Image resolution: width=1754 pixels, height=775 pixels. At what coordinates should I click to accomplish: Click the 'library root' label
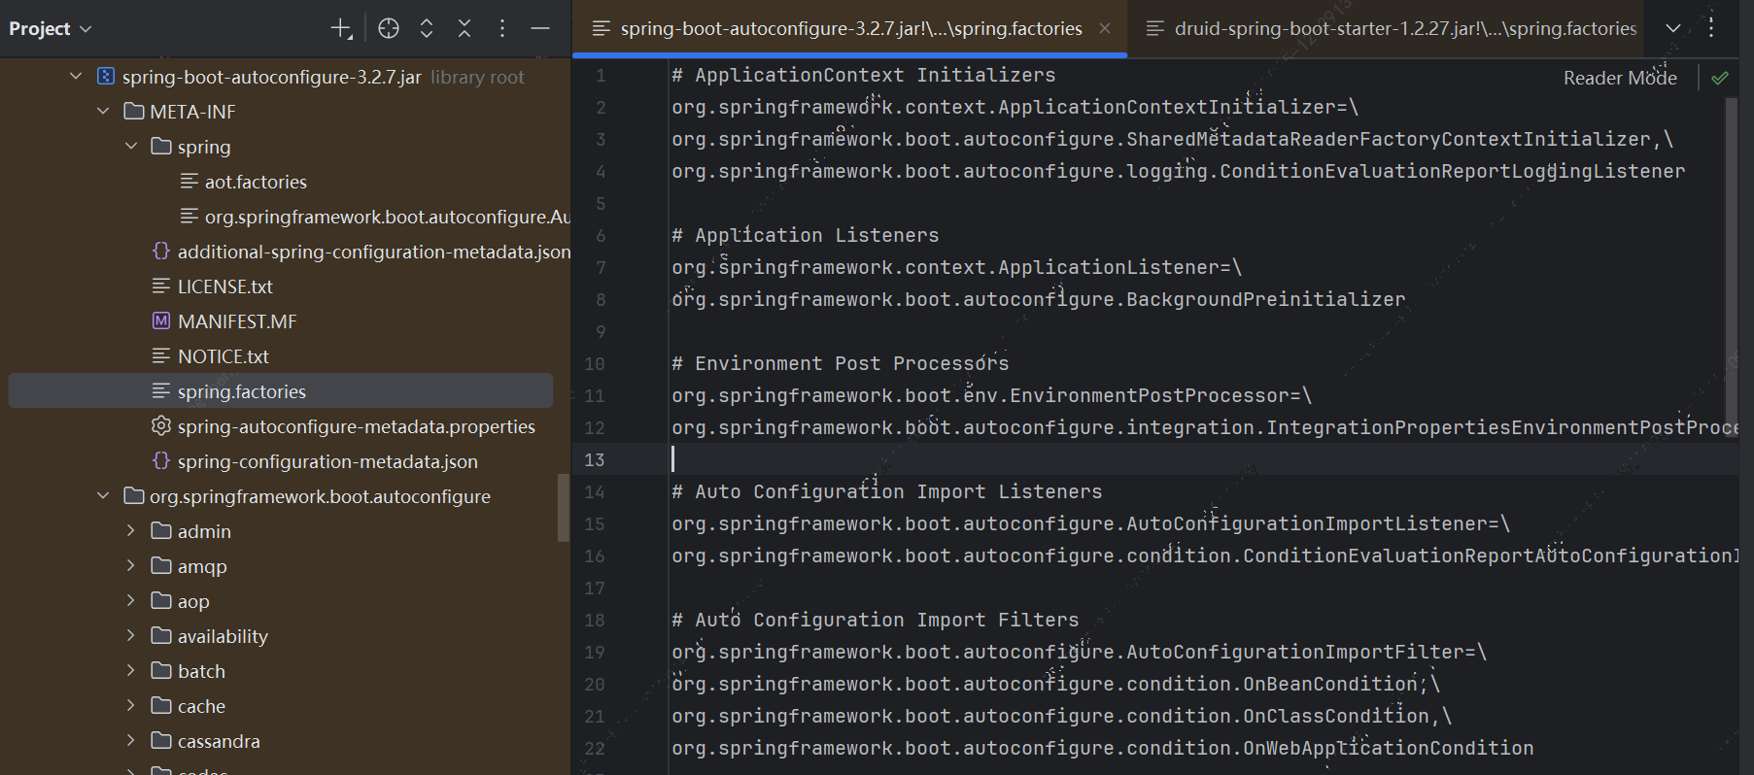477,77
